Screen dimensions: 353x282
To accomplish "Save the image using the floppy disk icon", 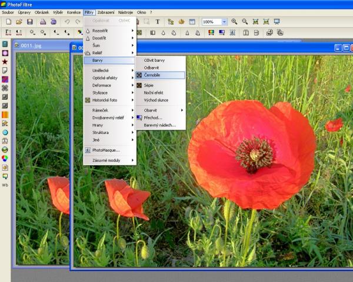I will pyautogui.click(x=30, y=22).
